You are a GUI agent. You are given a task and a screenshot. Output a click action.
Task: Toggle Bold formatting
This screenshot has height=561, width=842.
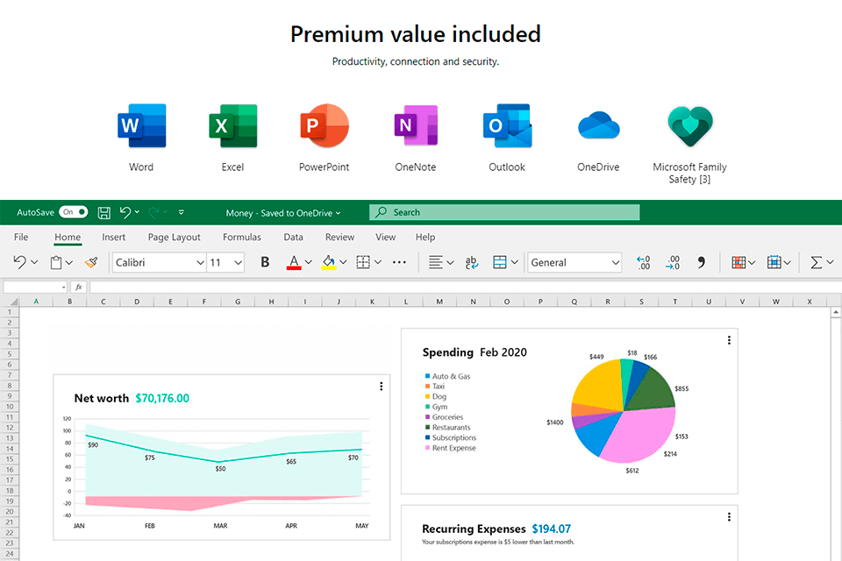click(265, 262)
